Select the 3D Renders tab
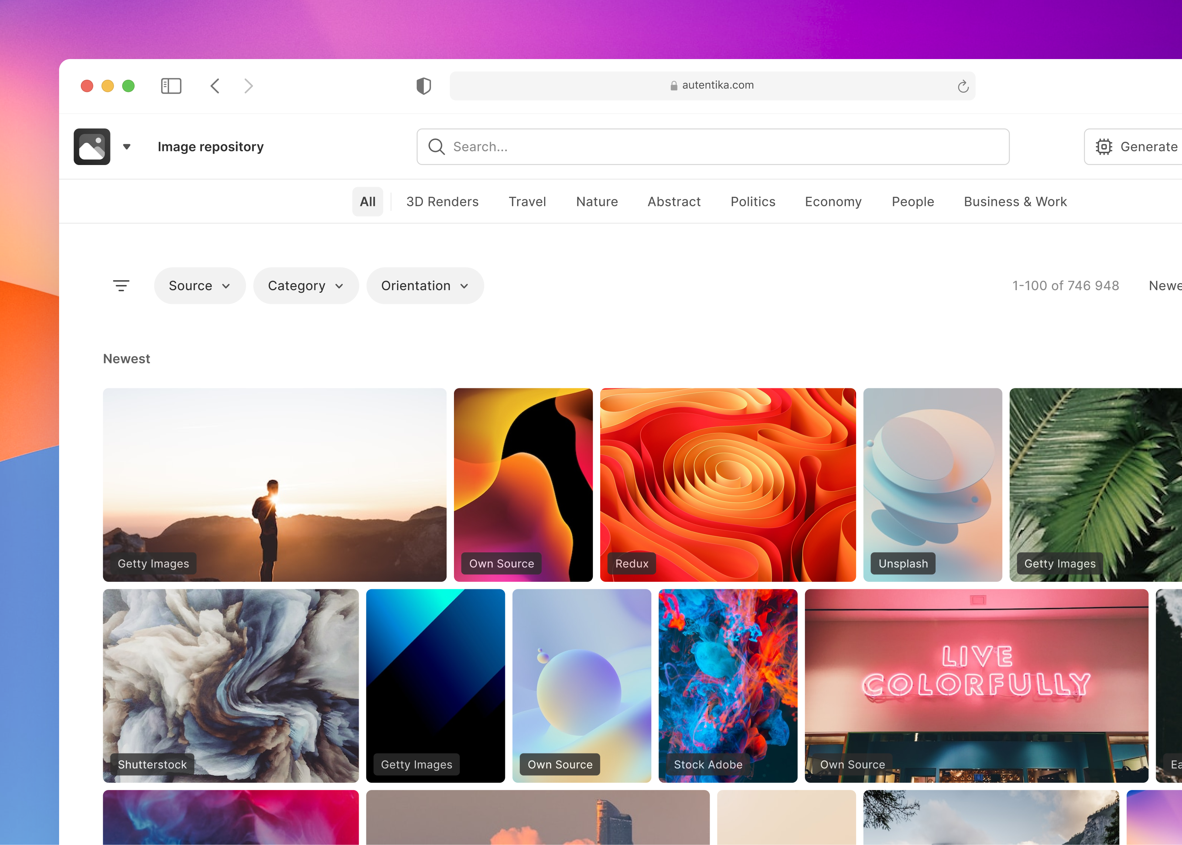The height and width of the screenshot is (845, 1182). click(x=443, y=201)
